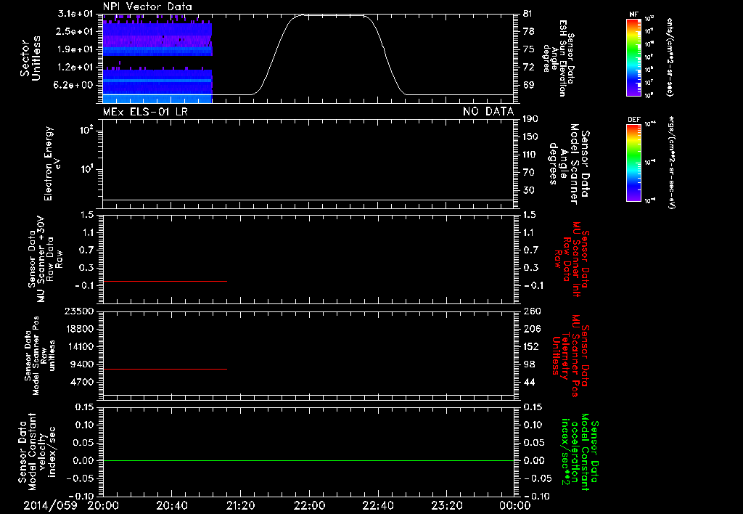Click the '22:40' time axis label
Image resolution: width=743 pixels, height=514 pixels.
(x=377, y=505)
